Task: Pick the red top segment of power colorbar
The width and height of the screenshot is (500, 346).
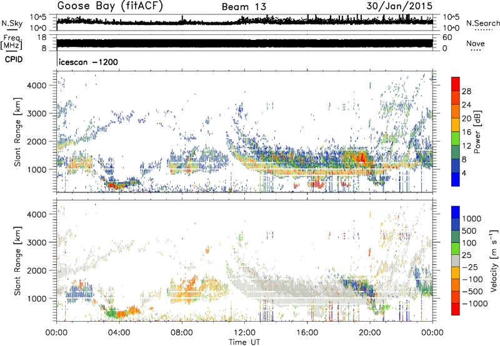Action: [x=456, y=84]
